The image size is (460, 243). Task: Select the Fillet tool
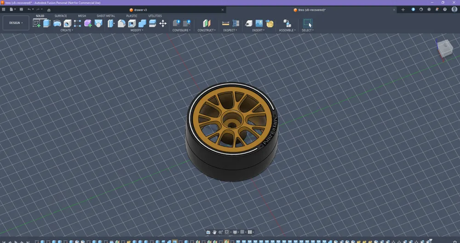[x=121, y=23]
